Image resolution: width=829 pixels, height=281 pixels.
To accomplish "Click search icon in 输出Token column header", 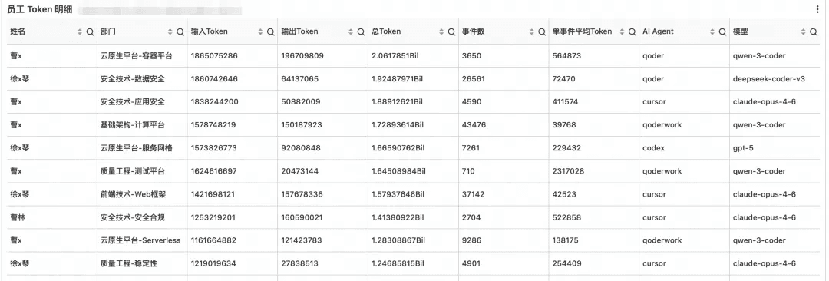I will coord(361,31).
